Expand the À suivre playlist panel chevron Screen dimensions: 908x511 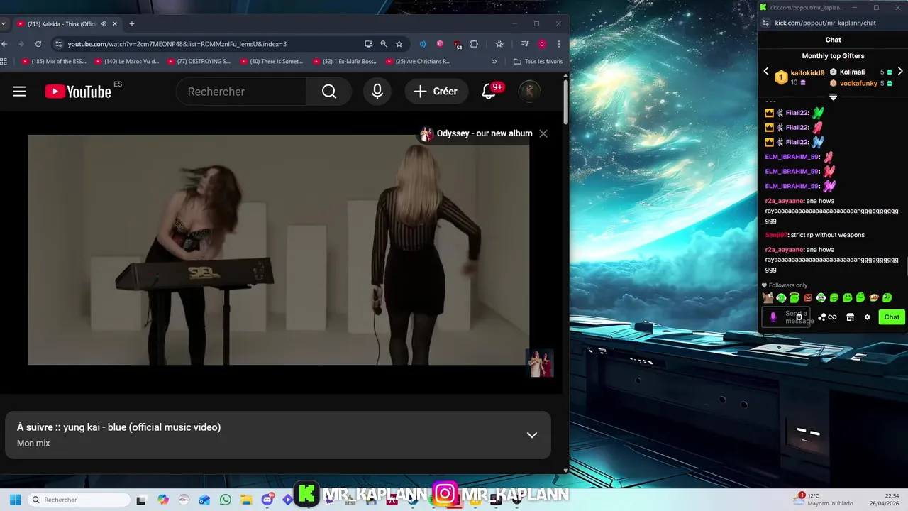(x=532, y=435)
